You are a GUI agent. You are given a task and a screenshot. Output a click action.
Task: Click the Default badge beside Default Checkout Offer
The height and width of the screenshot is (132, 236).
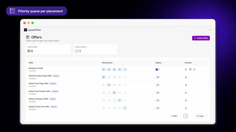click(53, 99)
